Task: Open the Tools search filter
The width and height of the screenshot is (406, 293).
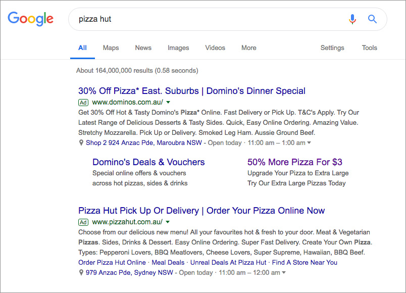Action: (x=369, y=48)
